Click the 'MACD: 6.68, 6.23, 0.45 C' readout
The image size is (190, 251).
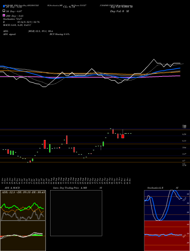click(17, 25)
